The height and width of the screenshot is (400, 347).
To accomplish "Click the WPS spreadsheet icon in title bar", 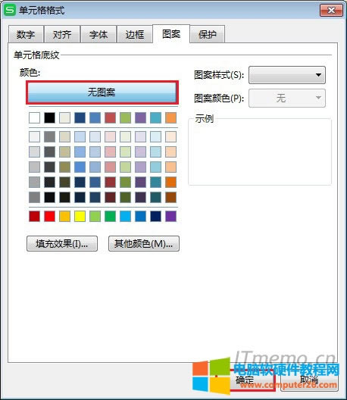I will (x=10, y=10).
